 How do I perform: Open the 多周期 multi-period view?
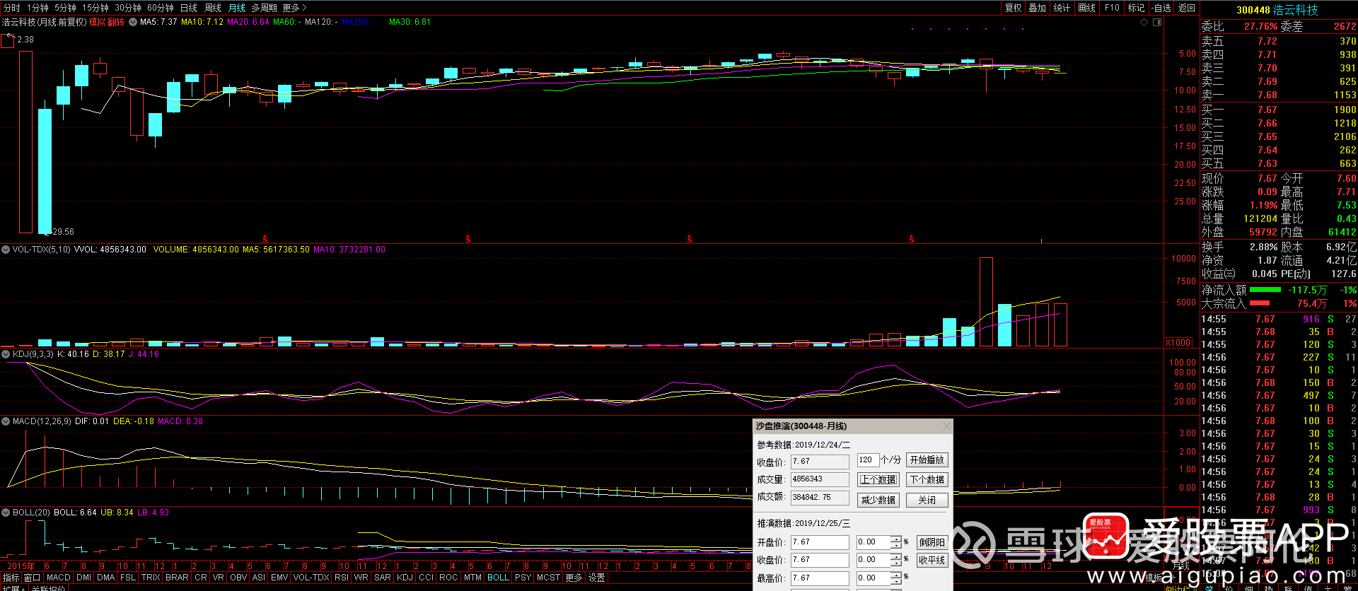click(265, 8)
